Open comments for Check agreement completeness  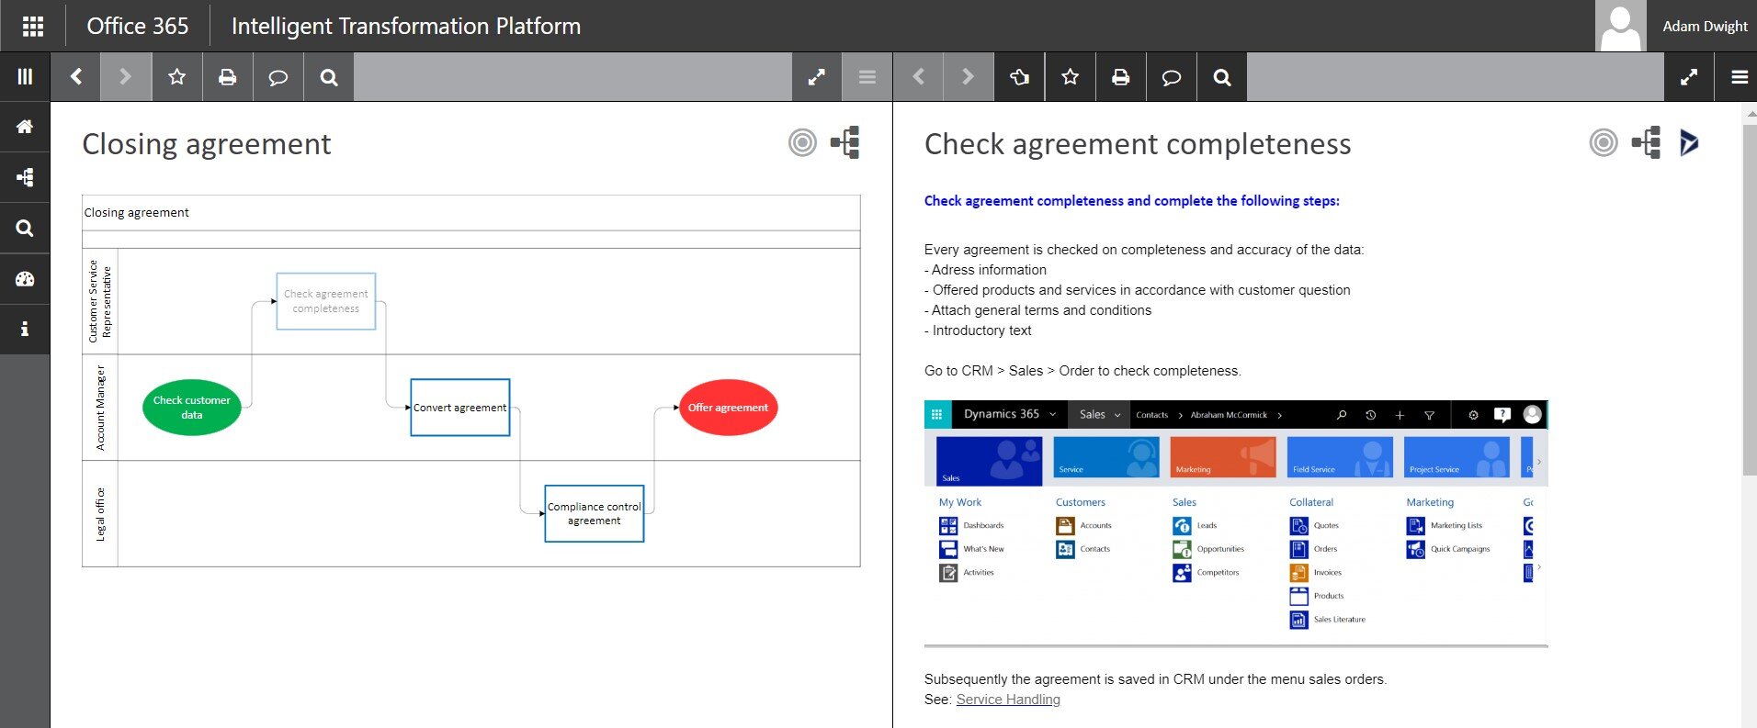point(1171,77)
